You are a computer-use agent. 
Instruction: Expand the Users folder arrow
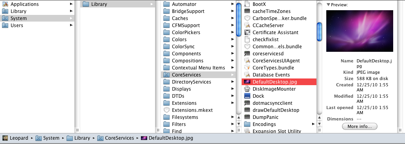pyautogui.click(x=71, y=25)
